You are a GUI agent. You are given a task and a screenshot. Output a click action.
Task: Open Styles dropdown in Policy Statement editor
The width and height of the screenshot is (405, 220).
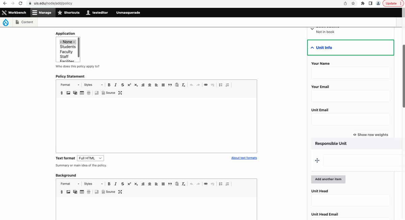93,85
